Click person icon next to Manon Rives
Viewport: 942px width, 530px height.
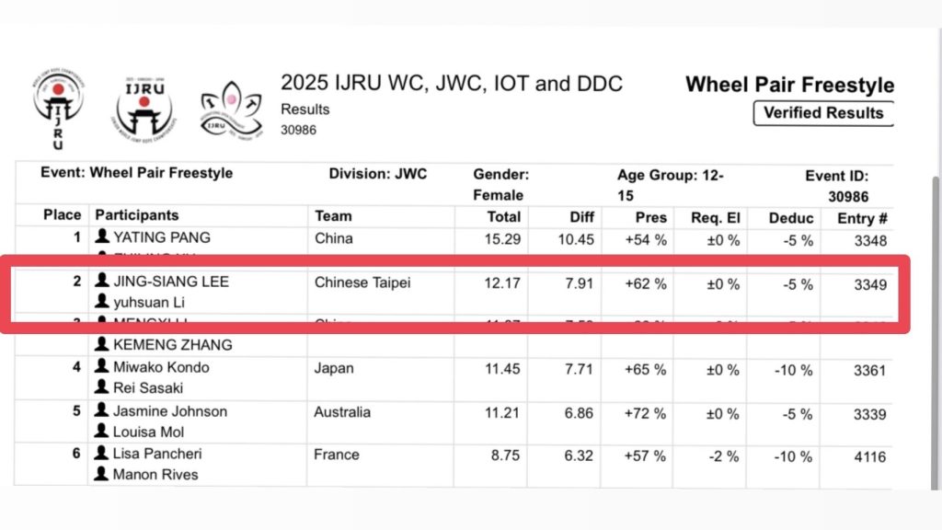coord(102,475)
